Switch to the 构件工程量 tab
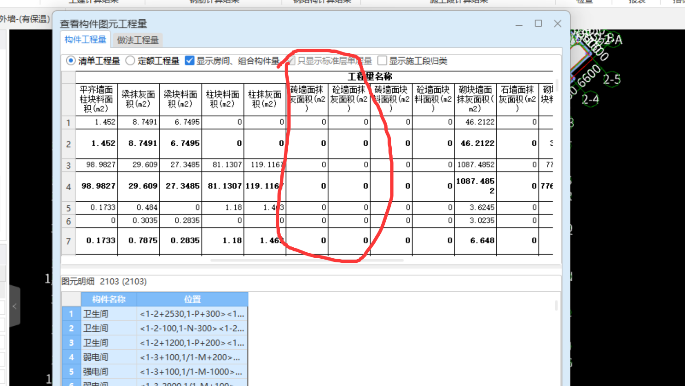685x386 pixels. click(x=85, y=40)
